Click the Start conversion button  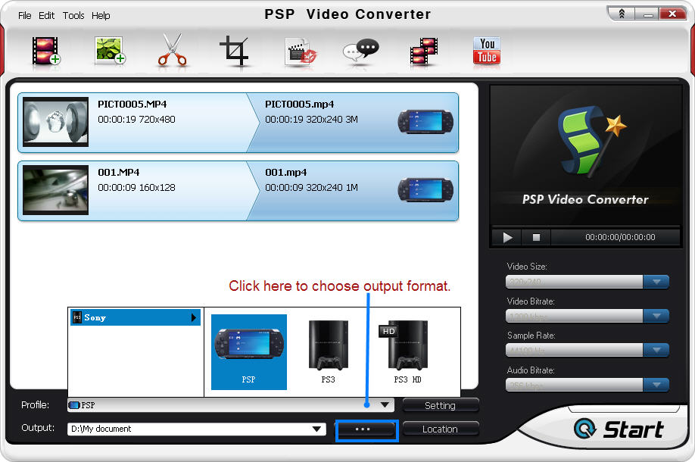point(619,429)
